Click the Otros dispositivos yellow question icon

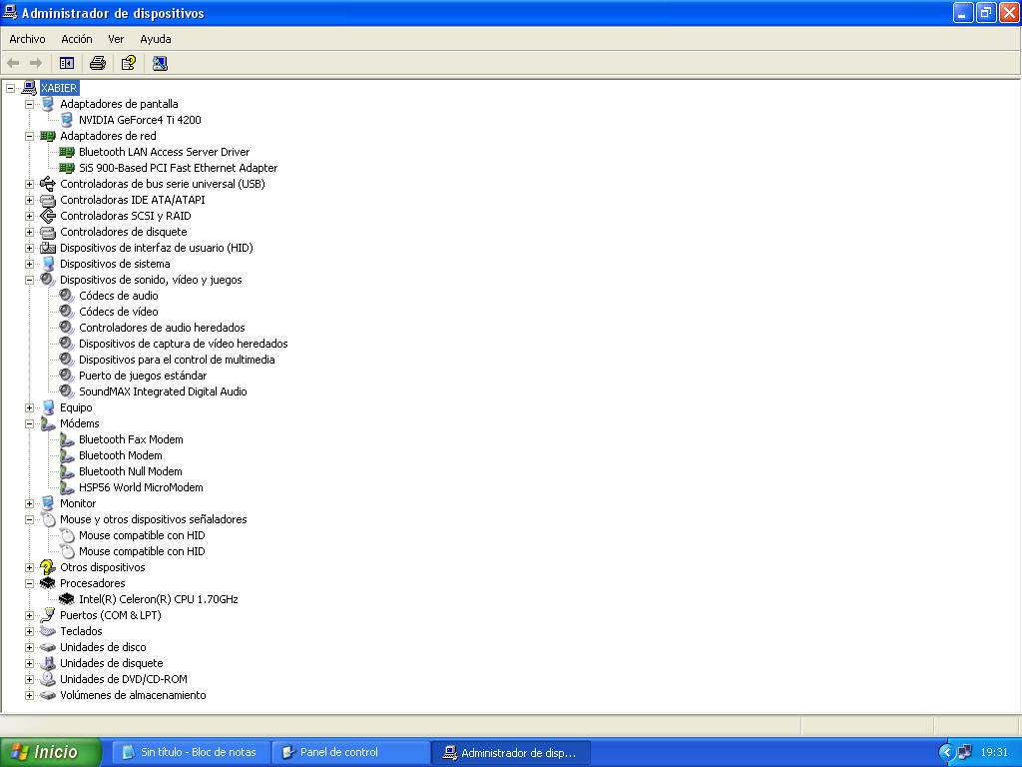[x=48, y=567]
